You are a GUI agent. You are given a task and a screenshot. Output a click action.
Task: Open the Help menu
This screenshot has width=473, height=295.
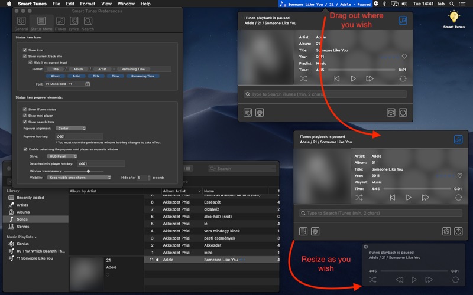point(145,4)
